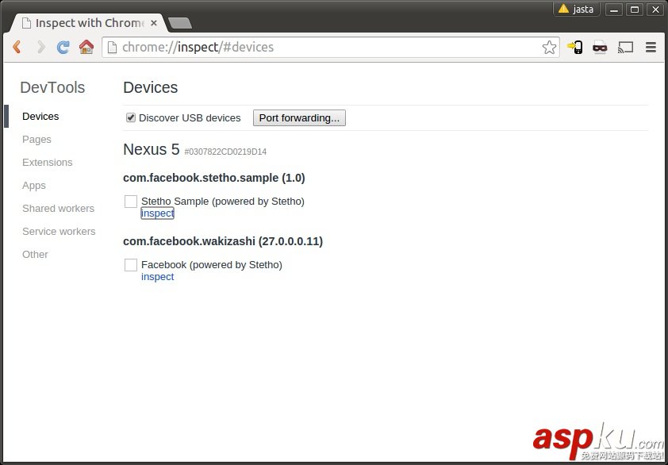
Task: Open the Apps section
Action: click(33, 186)
